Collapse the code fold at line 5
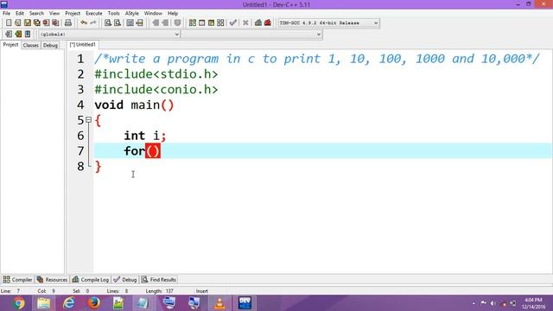Viewport: 553px width, 311px height. point(88,120)
